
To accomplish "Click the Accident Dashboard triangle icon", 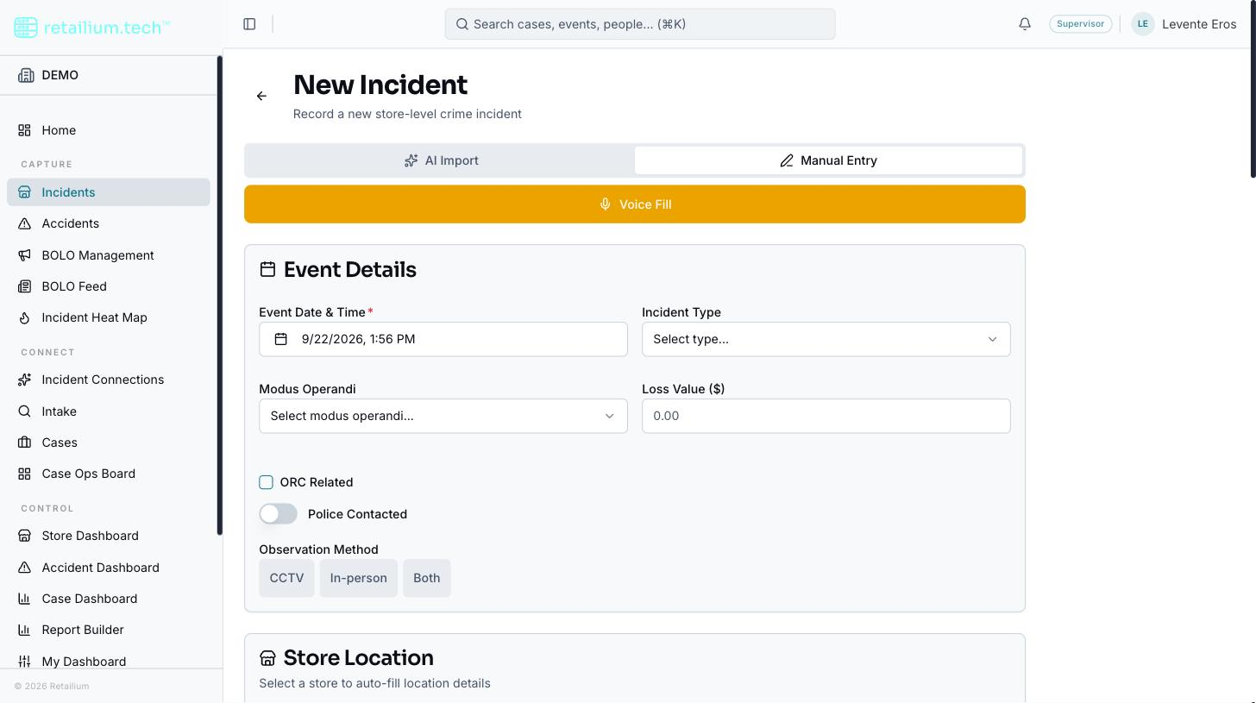I will 25,568.
